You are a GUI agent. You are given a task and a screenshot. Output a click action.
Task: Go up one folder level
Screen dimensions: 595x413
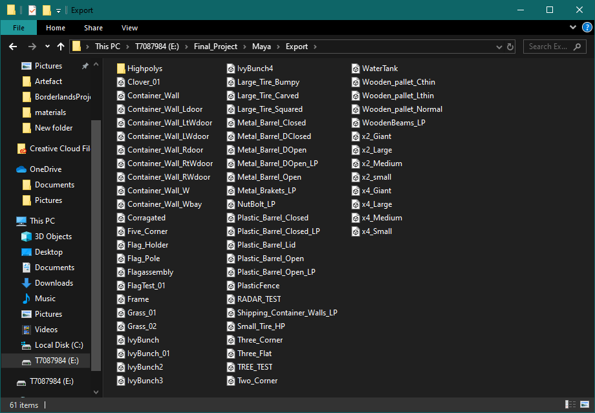(61, 47)
